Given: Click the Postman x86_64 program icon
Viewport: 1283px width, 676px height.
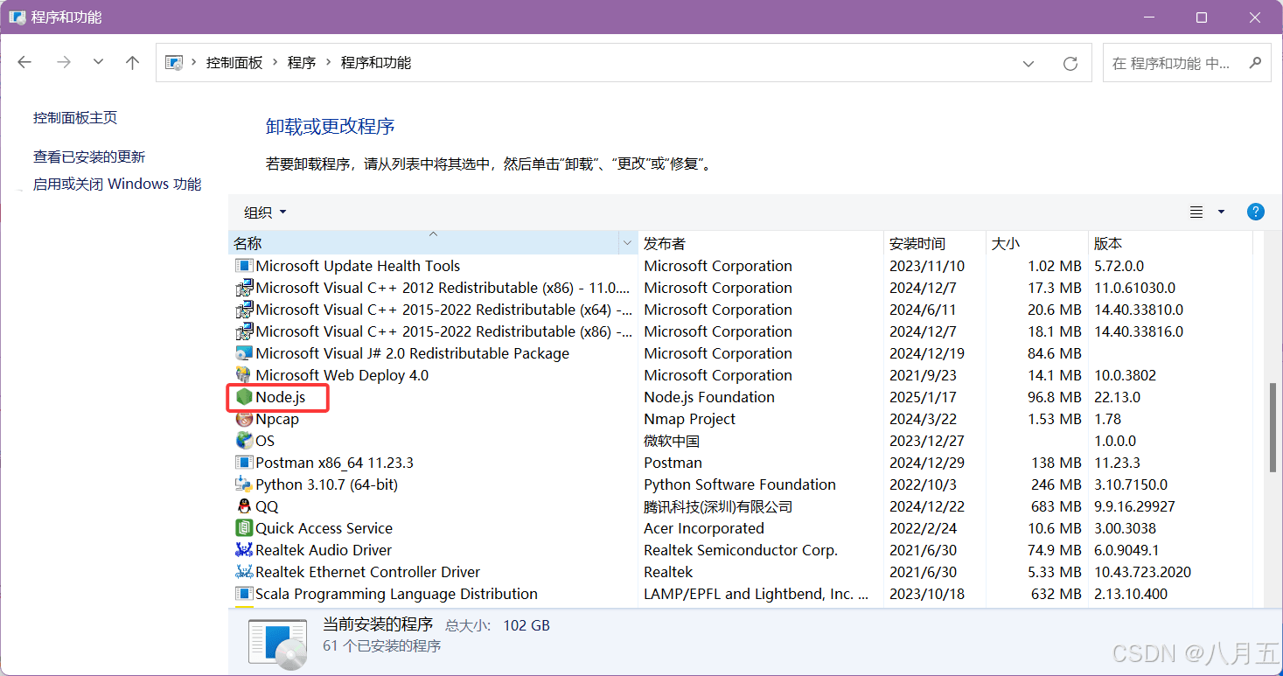Looking at the screenshot, I should 244,463.
